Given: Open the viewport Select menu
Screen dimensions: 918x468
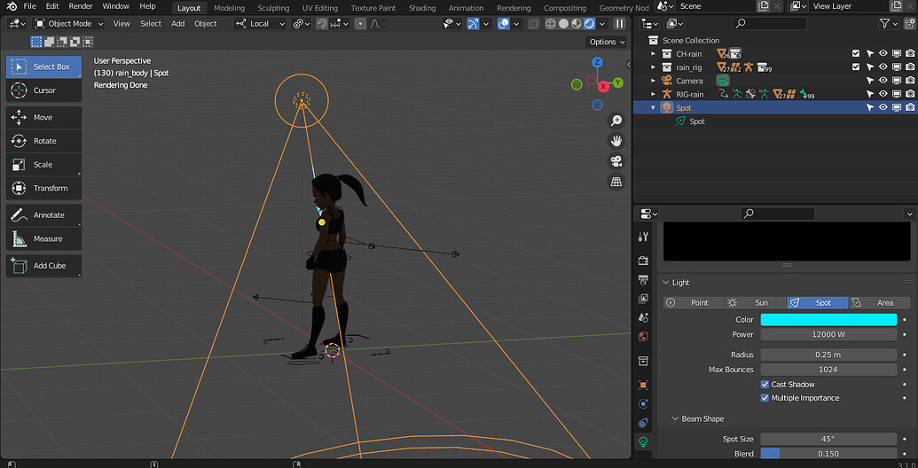Looking at the screenshot, I should click(x=151, y=24).
